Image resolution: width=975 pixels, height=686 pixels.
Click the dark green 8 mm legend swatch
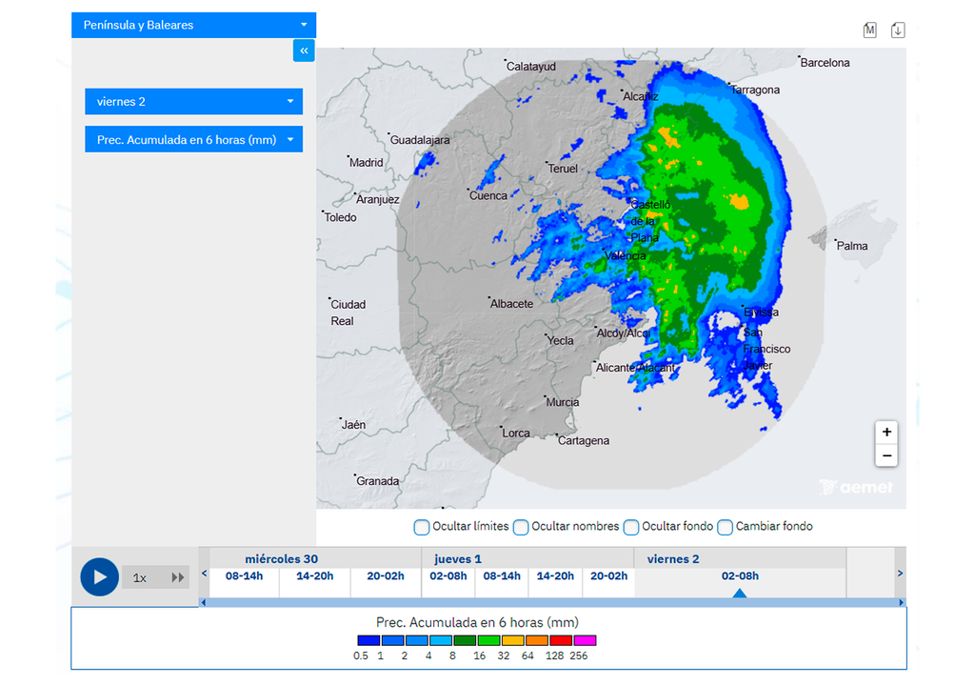pyautogui.click(x=465, y=640)
